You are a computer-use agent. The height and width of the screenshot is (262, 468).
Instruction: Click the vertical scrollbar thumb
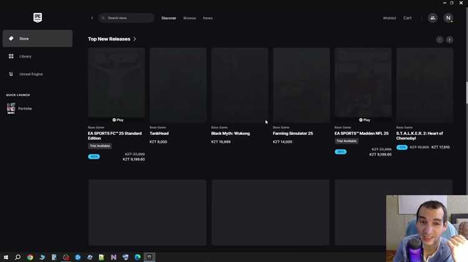(466, 91)
